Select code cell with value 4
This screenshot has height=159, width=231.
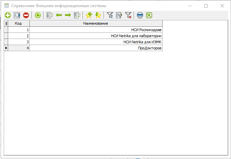(x=19, y=48)
